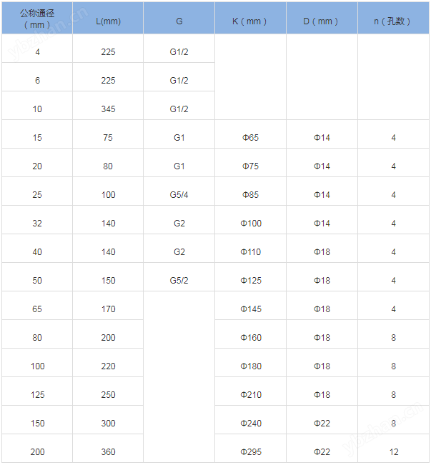Viewport: 431px width, 465px height.
Task: Select the n (孔数) header cell
Action: (393, 21)
